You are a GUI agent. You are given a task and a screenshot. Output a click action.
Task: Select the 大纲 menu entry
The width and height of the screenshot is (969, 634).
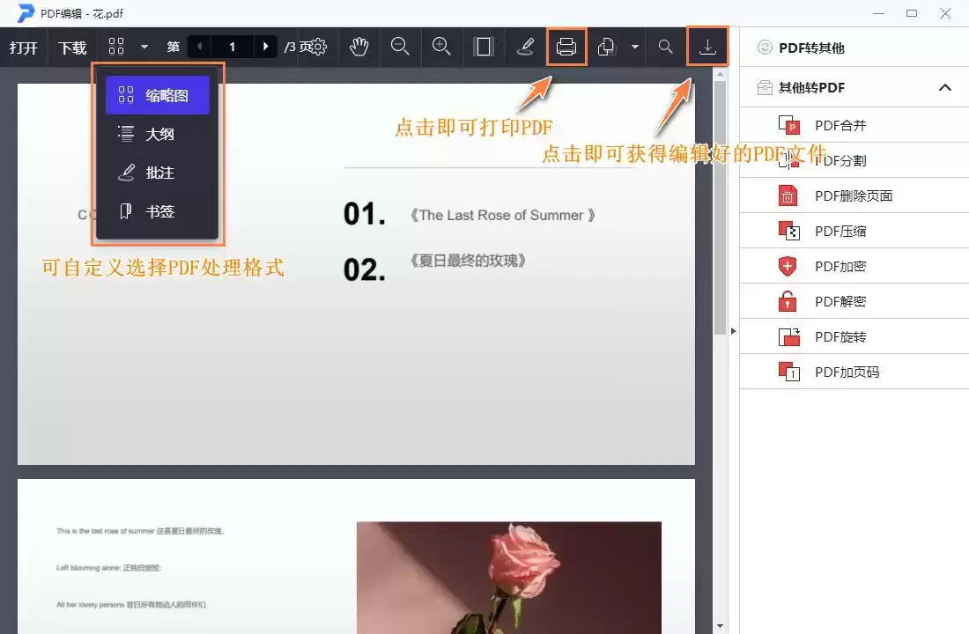point(157,134)
